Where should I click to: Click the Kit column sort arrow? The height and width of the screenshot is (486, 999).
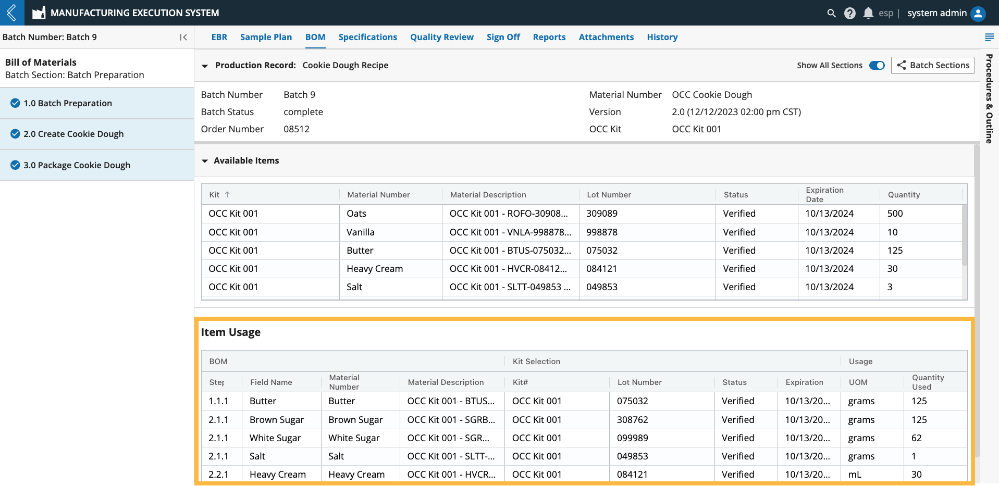[x=227, y=194]
